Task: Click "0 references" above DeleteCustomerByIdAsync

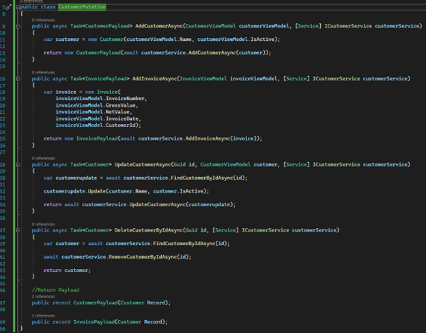Action: point(44,224)
